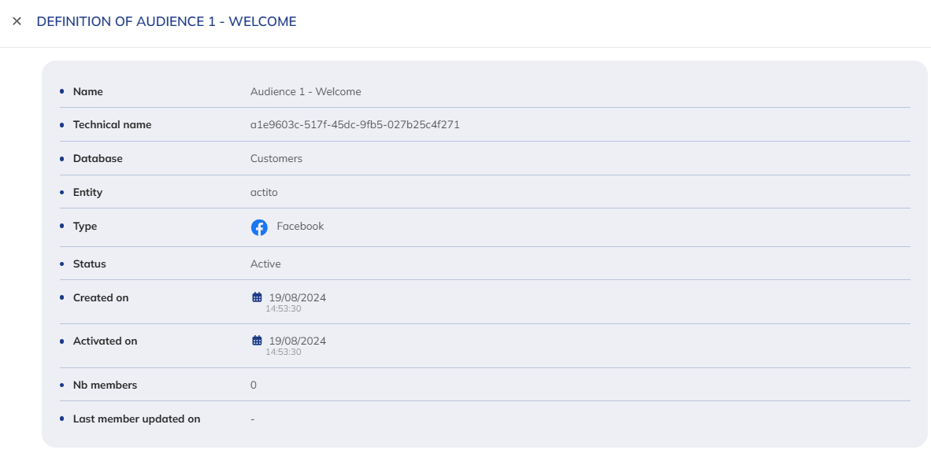The image size is (931, 450).
Task: Click the actito entity value
Action: pyautogui.click(x=264, y=193)
